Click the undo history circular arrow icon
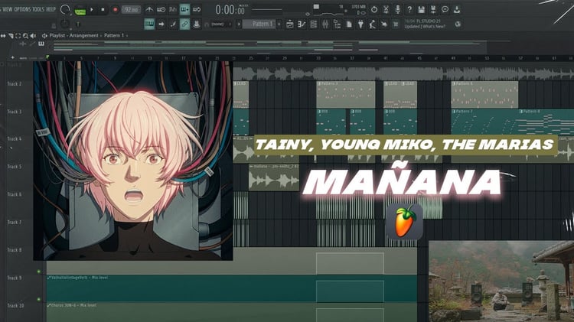 tap(373, 9)
